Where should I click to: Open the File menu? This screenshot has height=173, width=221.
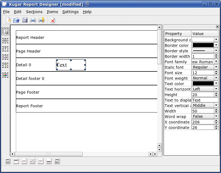[6, 12]
